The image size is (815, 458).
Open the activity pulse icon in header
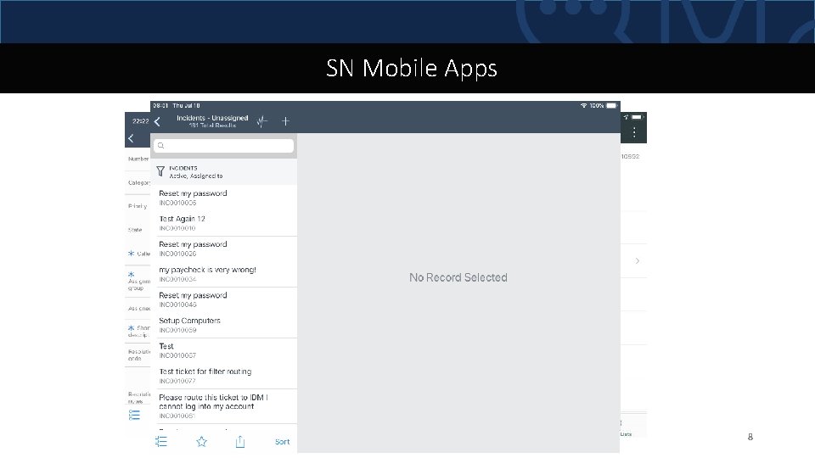(x=262, y=121)
